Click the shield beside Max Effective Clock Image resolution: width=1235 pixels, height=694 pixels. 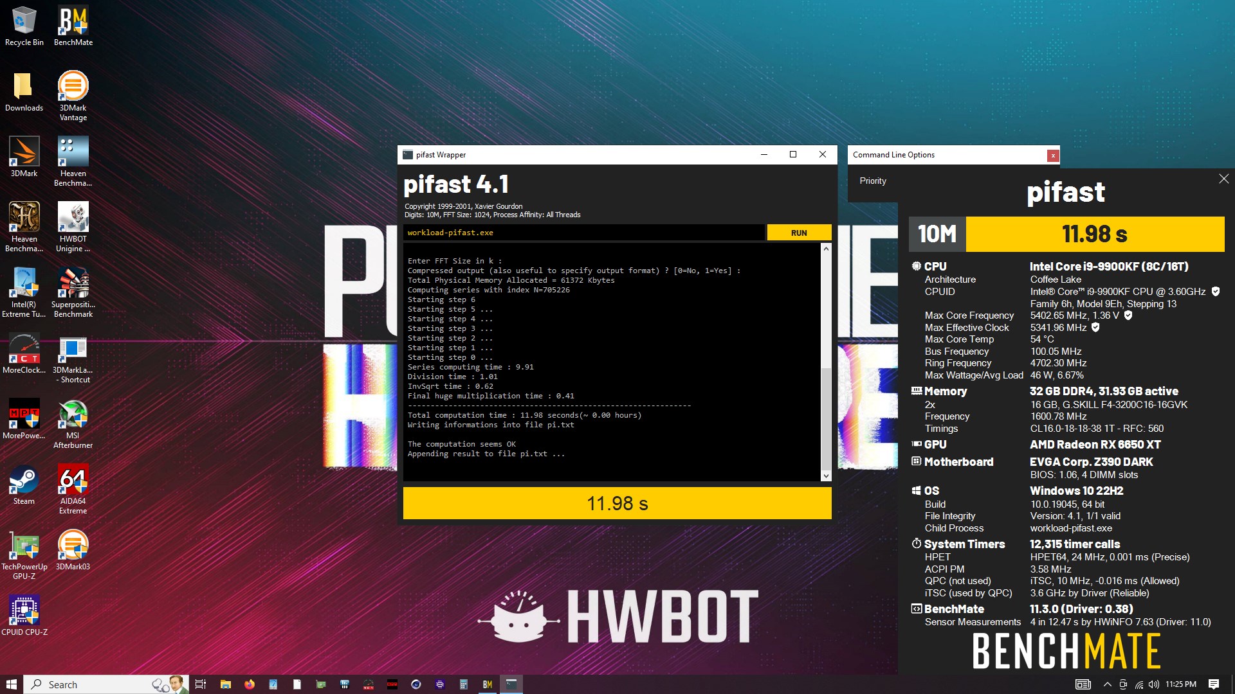click(1095, 328)
